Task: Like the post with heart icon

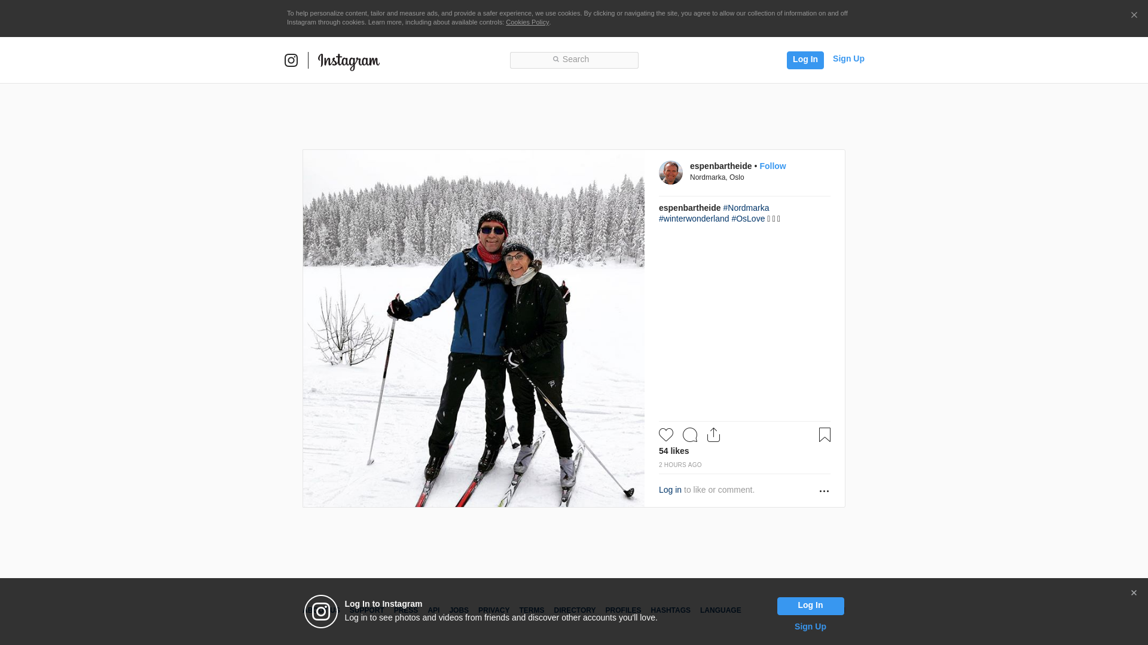Action: (666, 435)
